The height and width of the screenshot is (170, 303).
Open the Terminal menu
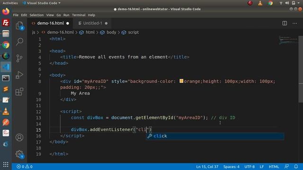(x=79, y=15)
